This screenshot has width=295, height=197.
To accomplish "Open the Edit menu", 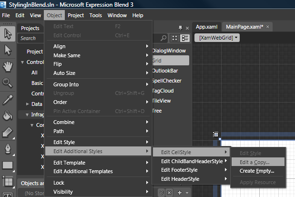I will pos(20,15).
